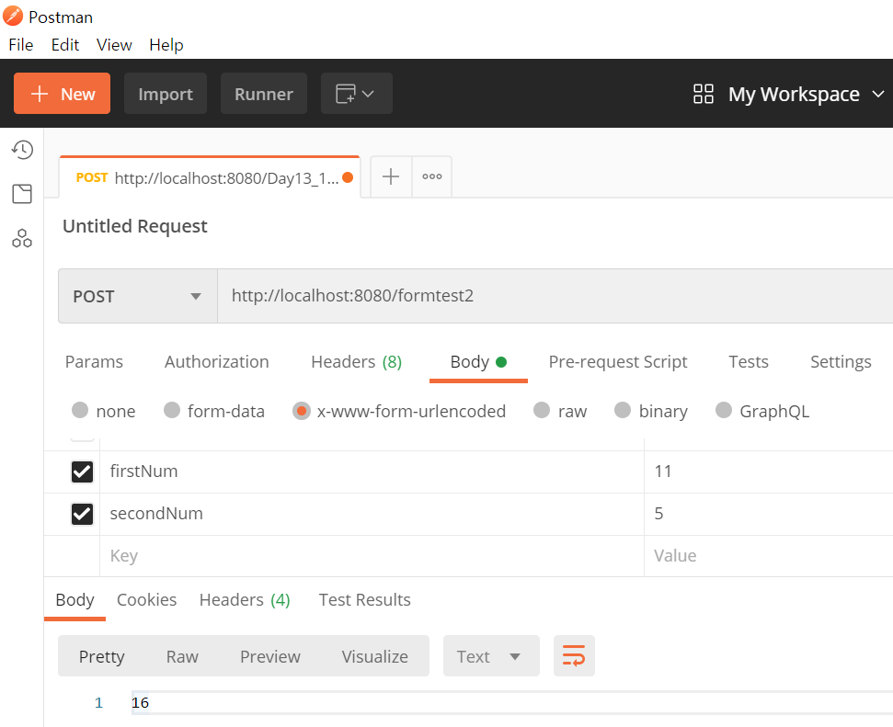Select the form-data body type

[171, 410]
